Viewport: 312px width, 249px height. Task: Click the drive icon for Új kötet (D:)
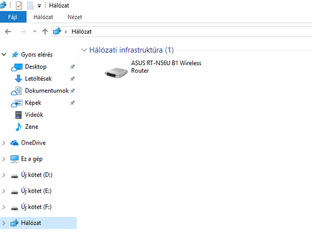pyautogui.click(x=14, y=176)
